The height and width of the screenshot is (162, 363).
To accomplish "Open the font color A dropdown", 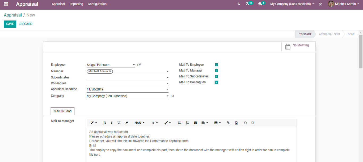I will pyautogui.click(x=155, y=123).
